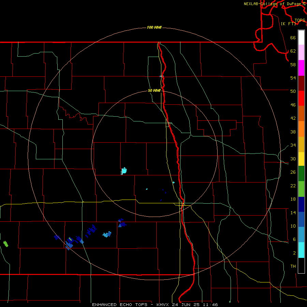Viewport: 307px width, 307px height.
Task: Click the "6" legend number
Action: (x=294, y=239)
